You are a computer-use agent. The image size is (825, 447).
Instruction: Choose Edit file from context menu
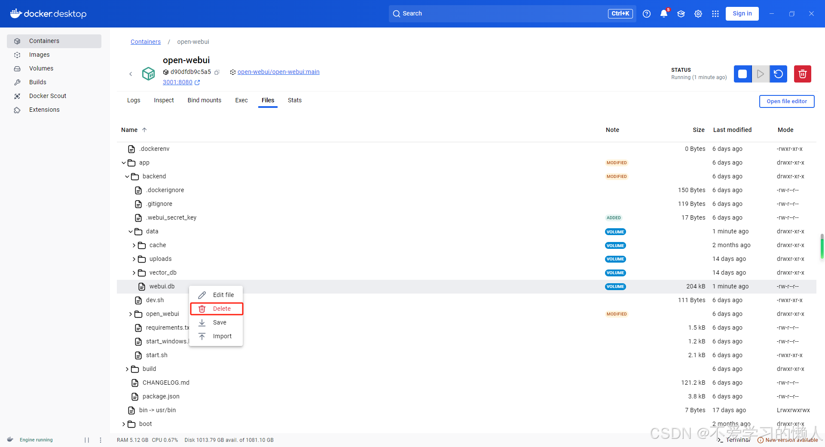216,295
